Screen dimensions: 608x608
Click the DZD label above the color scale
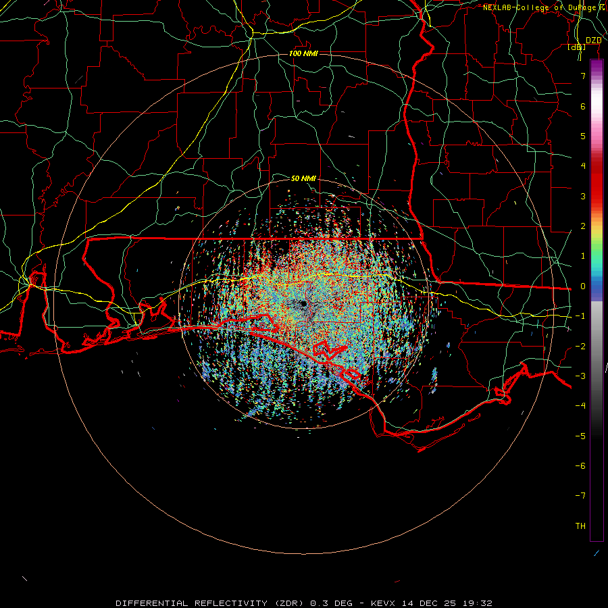(x=593, y=41)
